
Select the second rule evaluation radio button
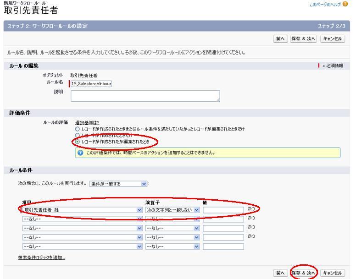point(77,136)
